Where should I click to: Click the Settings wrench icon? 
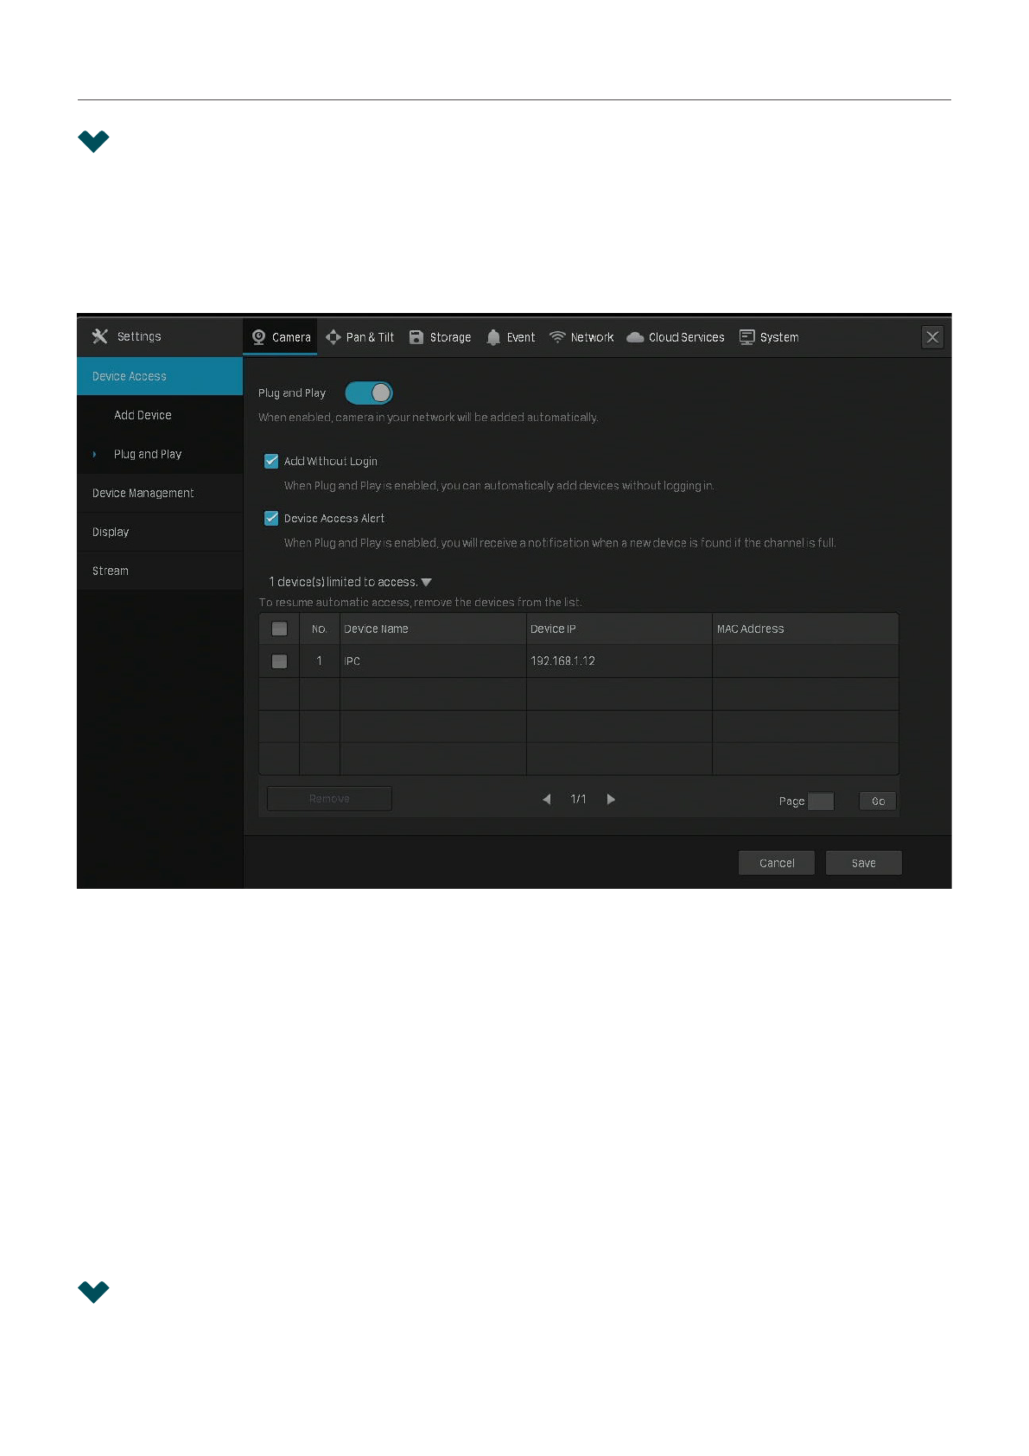point(100,336)
